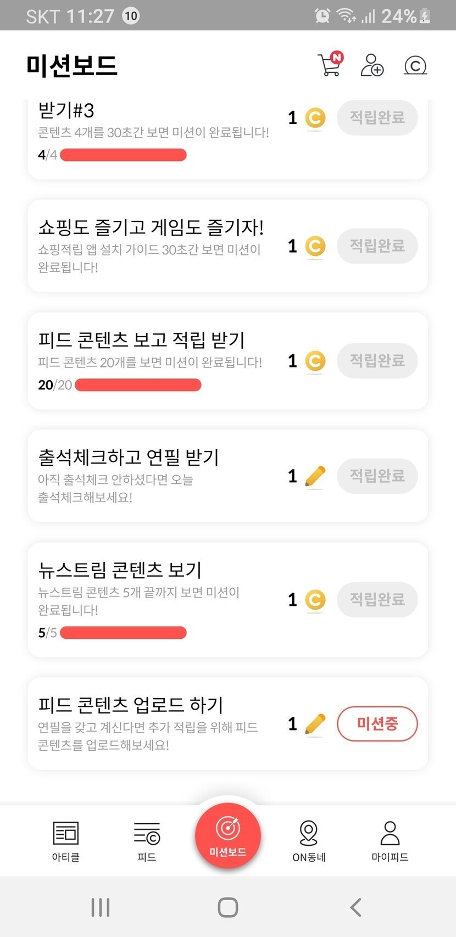Tap the add friend icon

click(372, 65)
